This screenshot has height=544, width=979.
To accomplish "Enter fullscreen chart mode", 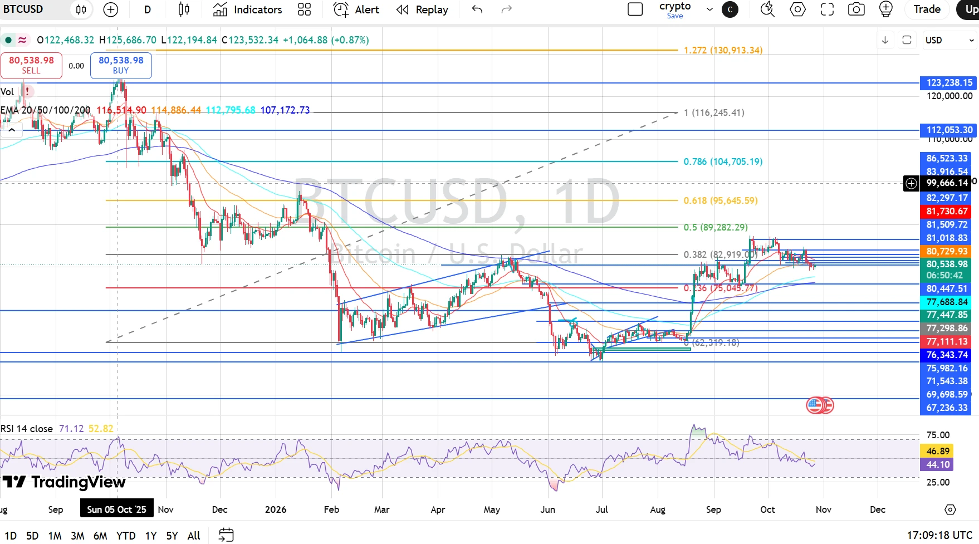I will [x=828, y=9].
